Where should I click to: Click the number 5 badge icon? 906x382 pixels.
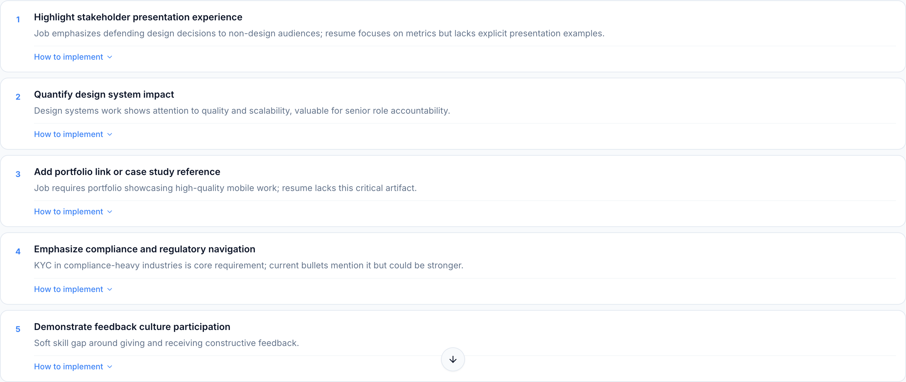pos(18,329)
